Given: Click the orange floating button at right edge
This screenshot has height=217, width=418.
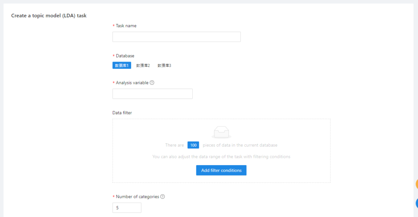Looking at the screenshot, I should click(x=416, y=184).
